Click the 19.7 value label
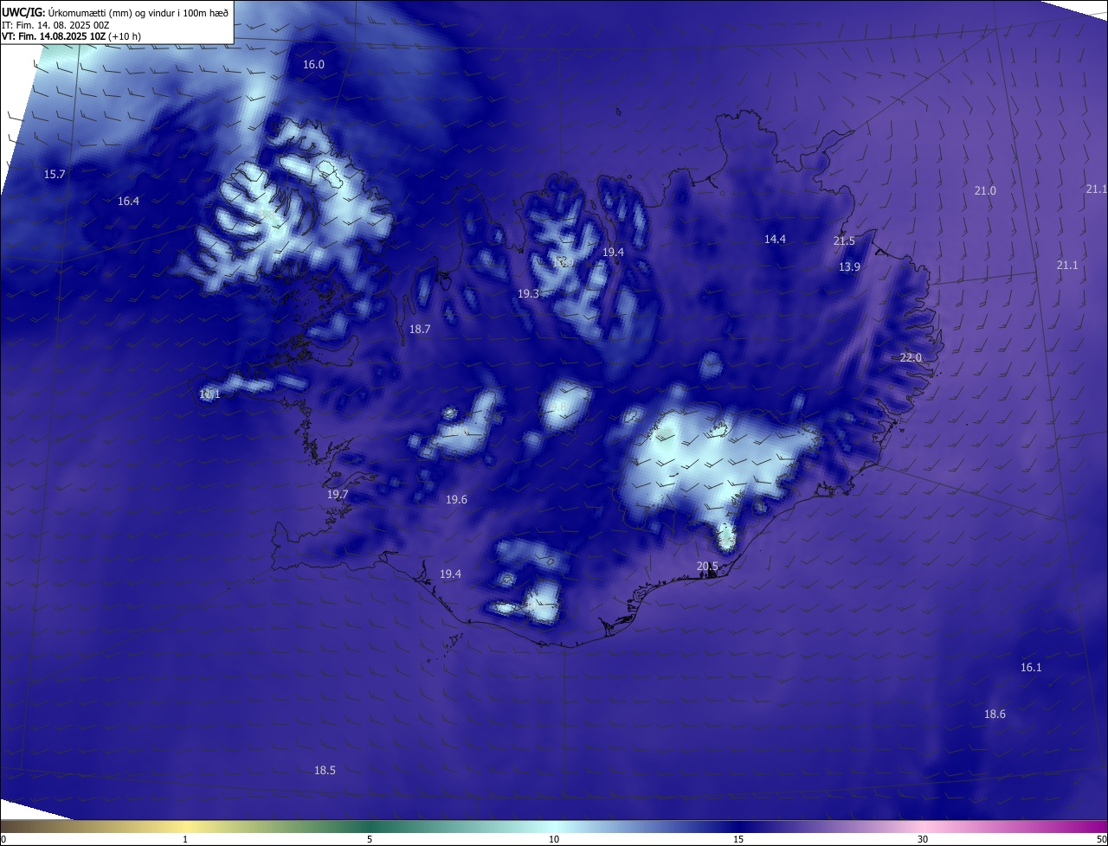Image resolution: width=1108 pixels, height=846 pixels. point(338,494)
